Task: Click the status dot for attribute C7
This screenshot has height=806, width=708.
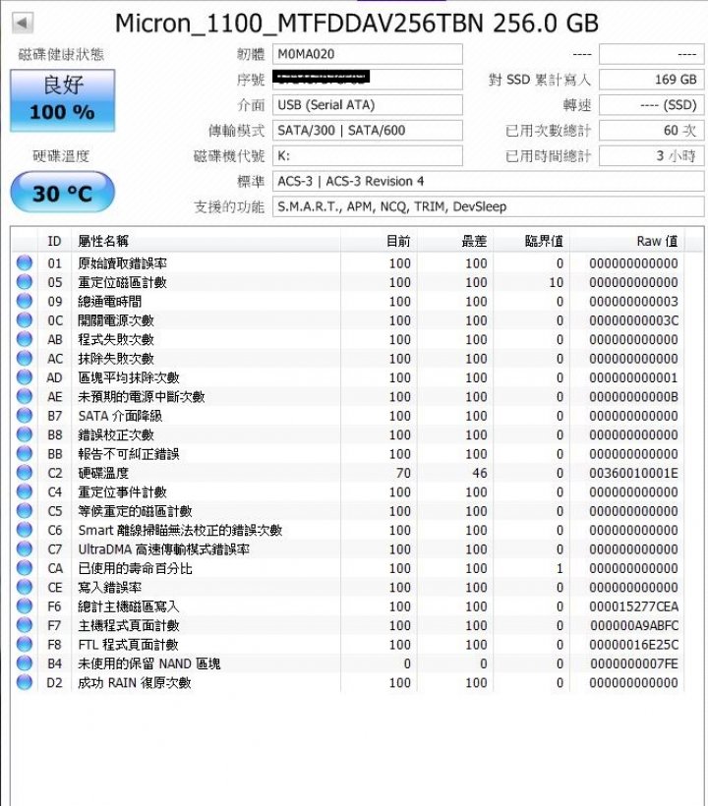Action: (25, 548)
